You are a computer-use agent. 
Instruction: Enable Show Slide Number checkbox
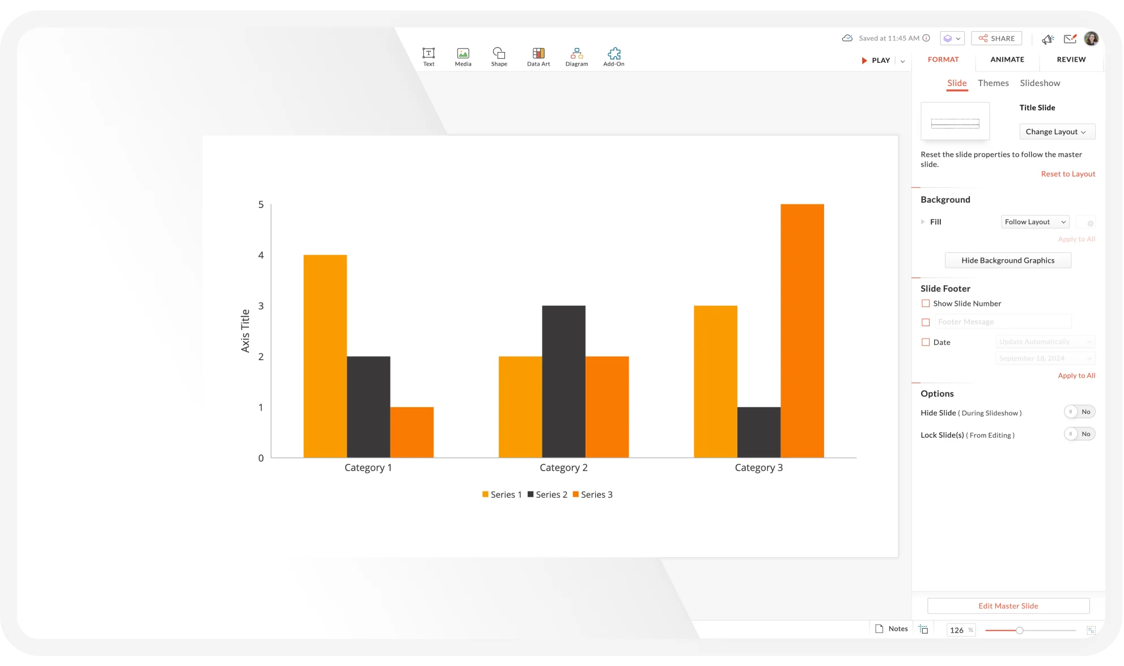[x=925, y=304]
